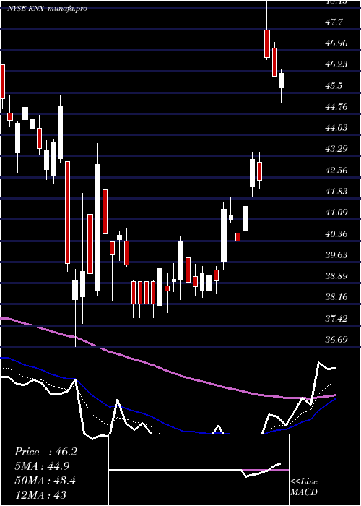Select the 46.96 price axis label

point(337,43)
